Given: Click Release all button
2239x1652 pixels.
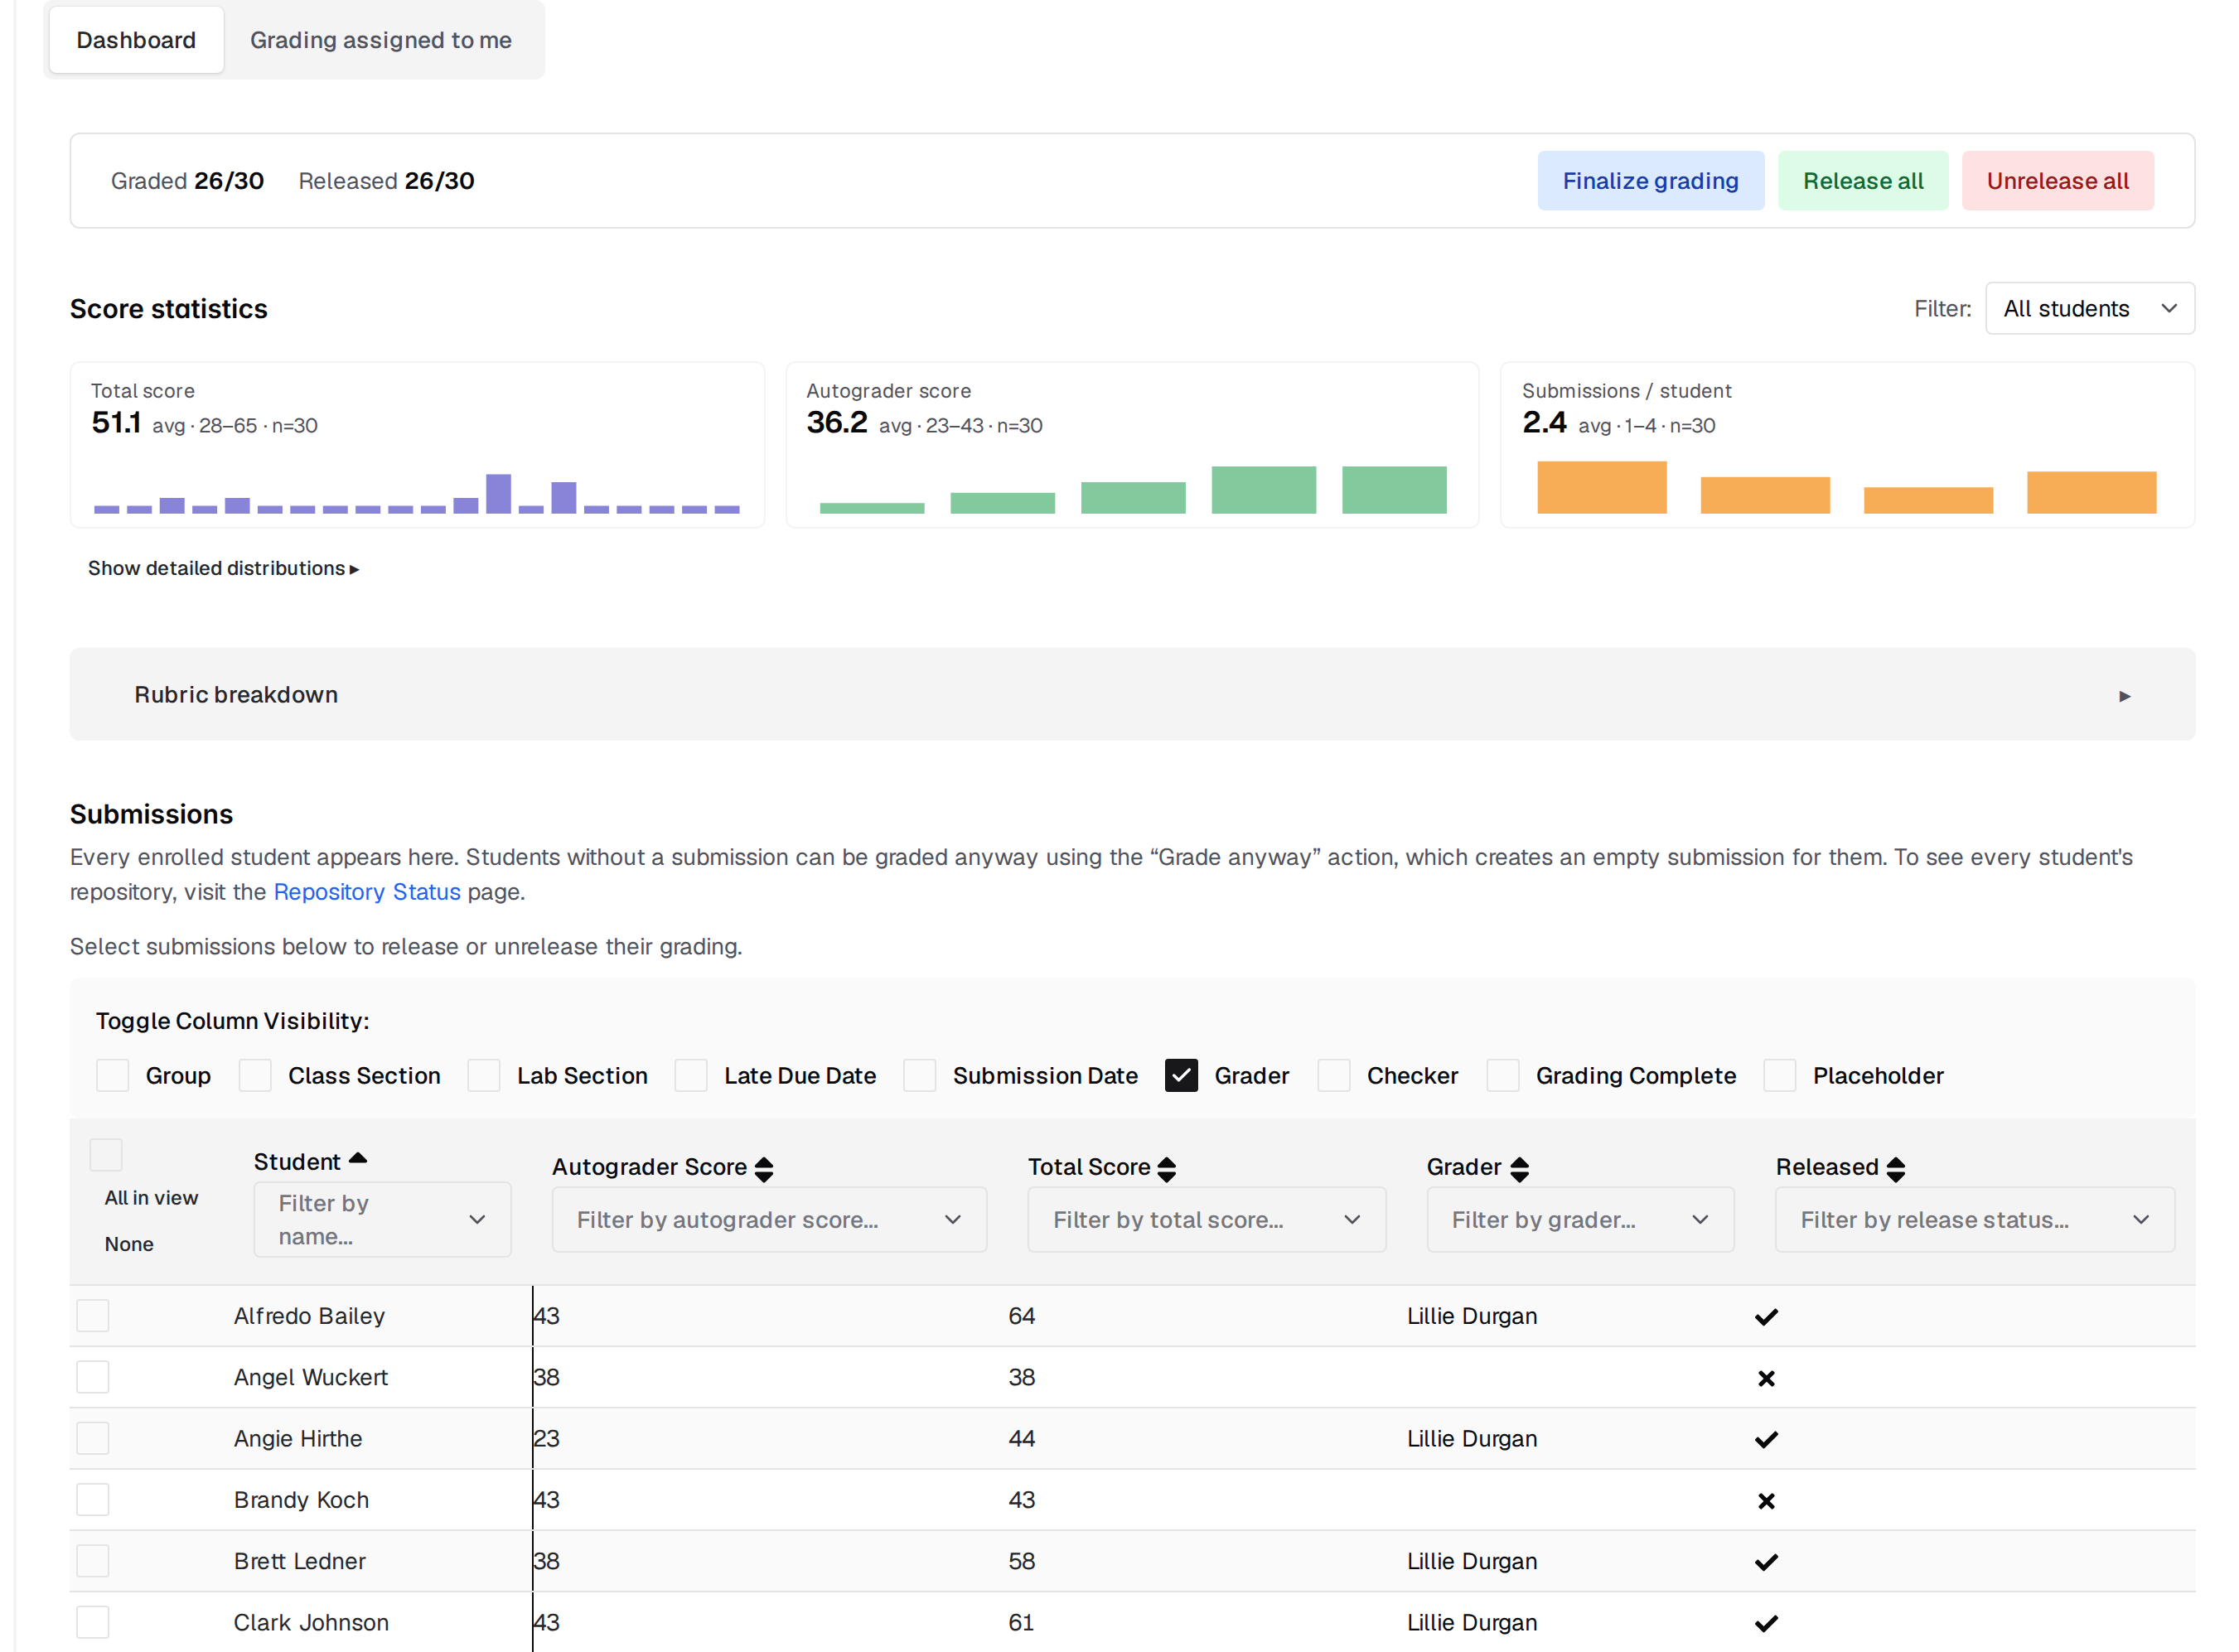Looking at the screenshot, I should [1863, 181].
